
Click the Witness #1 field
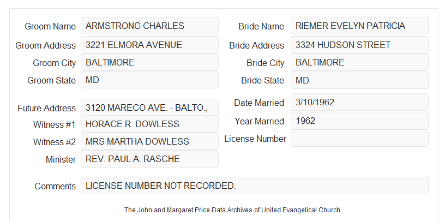pos(149,124)
